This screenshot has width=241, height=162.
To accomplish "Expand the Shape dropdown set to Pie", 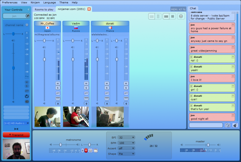I will coord(126,154).
